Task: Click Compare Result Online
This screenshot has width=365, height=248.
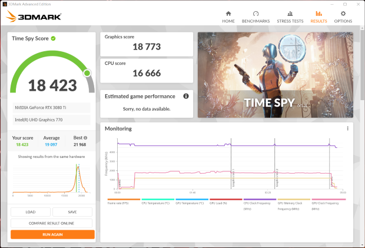Action: click(x=51, y=223)
